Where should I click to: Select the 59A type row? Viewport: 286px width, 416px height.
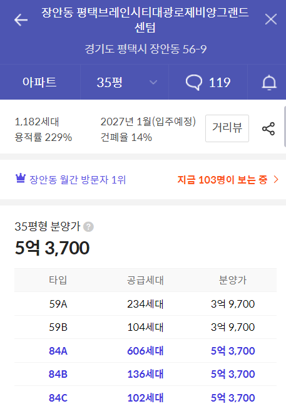pyautogui.click(x=146, y=304)
